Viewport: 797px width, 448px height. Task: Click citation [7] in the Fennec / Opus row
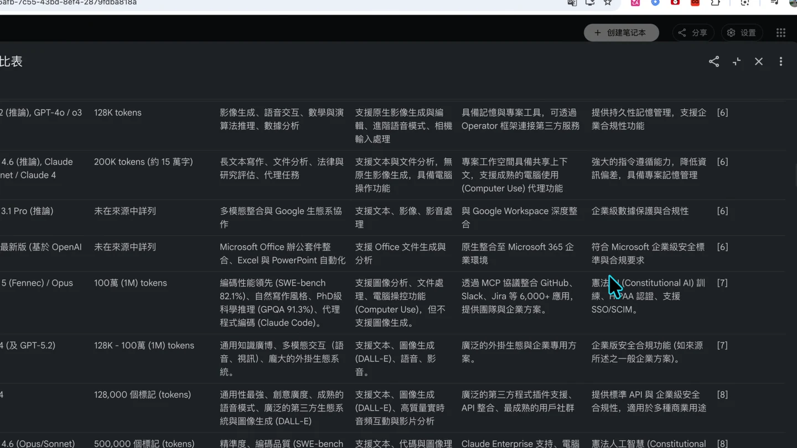tap(722, 283)
